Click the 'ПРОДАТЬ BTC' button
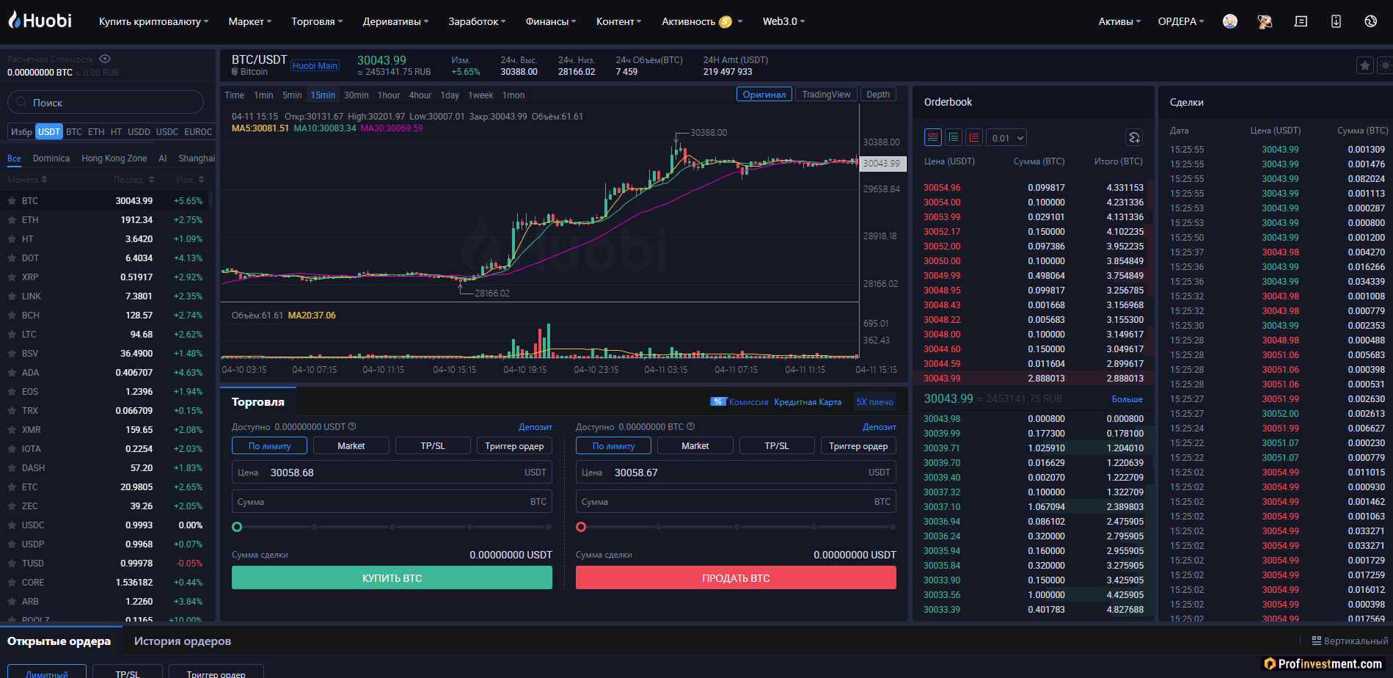The height and width of the screenshot is (678, 1393). click(x=736, y=577)
